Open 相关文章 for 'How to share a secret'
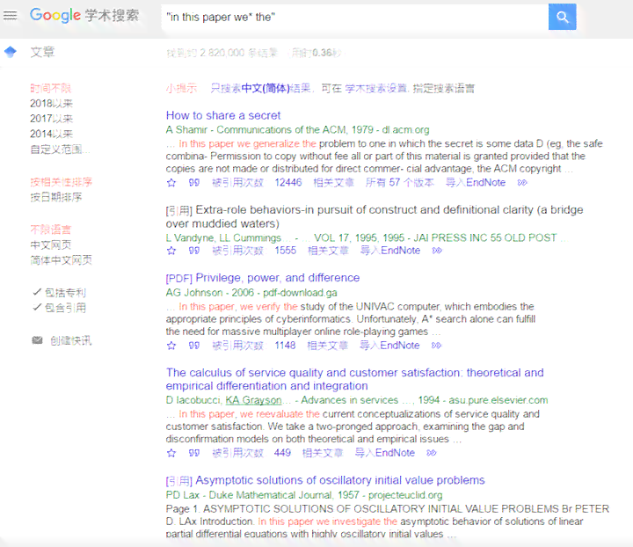This screenshot has height=547, width=633. tap(333, 182)
